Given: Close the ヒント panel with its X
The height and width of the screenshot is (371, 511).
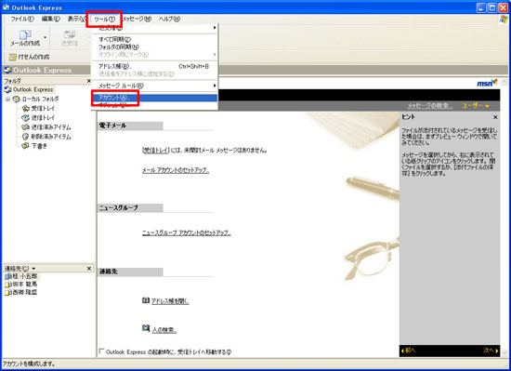Looking at the screenshot, I should pyautogui.click(x=495, y=117).
